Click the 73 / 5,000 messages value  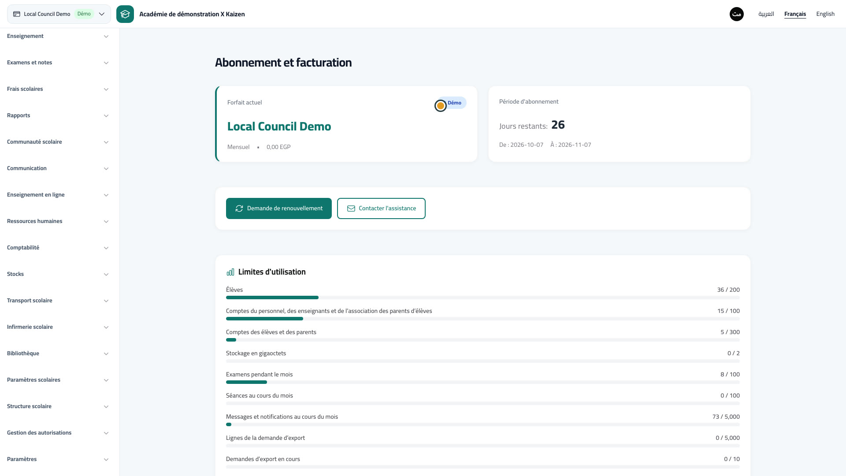[726, 417]
